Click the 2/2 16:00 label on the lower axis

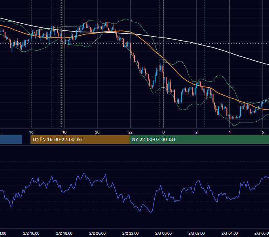click(x=31, y=233)
